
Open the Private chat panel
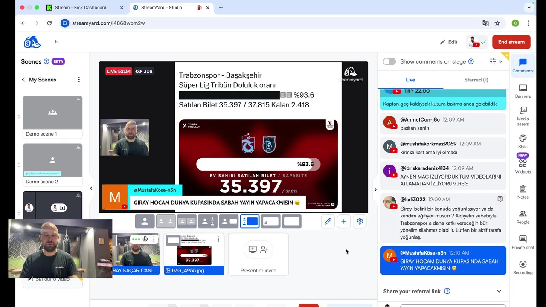click(x=523, y=242)
